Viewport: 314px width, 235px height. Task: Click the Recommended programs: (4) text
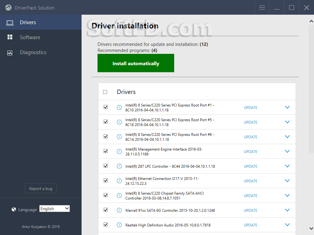point(127,50)
